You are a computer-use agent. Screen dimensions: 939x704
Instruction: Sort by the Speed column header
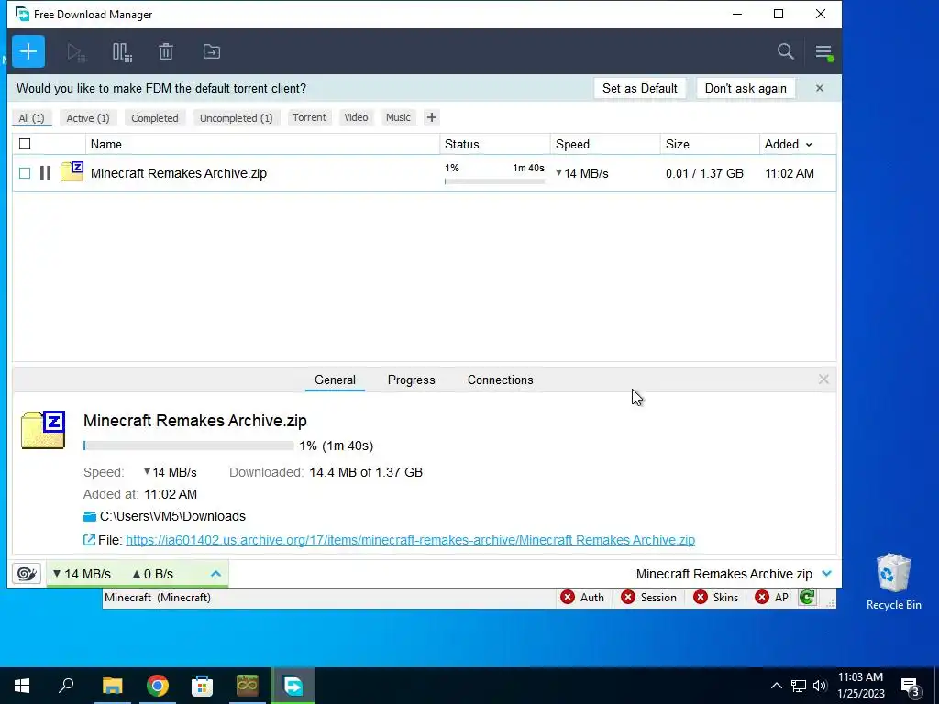pyautogui.click(x=605, y=144)
